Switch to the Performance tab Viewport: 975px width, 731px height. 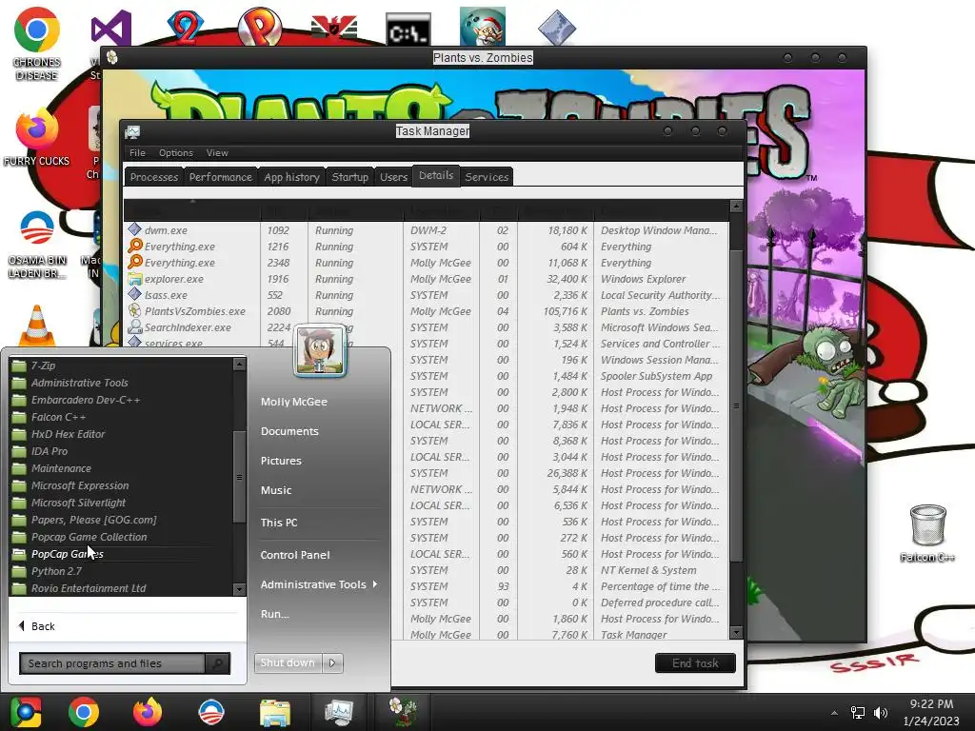click(x=221, y=176)
